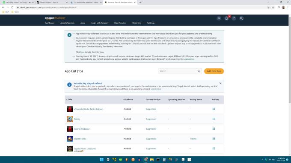Open File Explorer from taskbar

[x=152, y=160]
